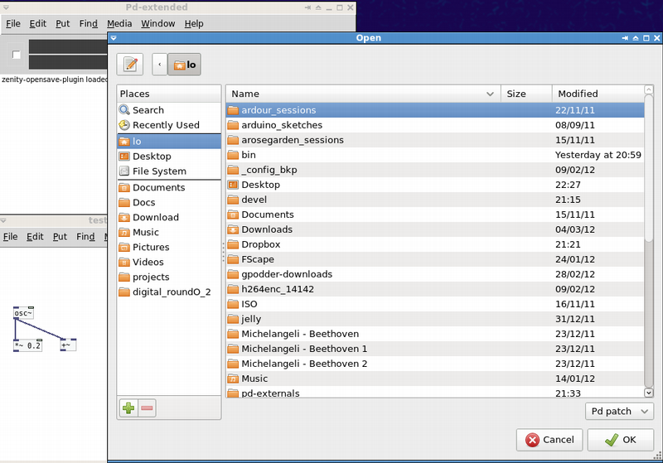Click the Cancel button
The height and width of the screenshot is (463, 663).
coord(549,440)
